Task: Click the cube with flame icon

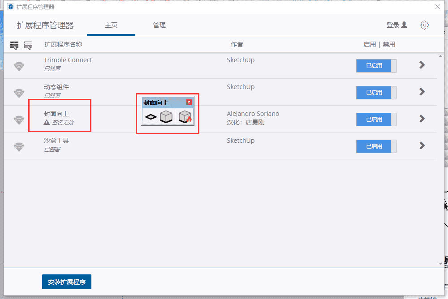Action: click(185, 117)
